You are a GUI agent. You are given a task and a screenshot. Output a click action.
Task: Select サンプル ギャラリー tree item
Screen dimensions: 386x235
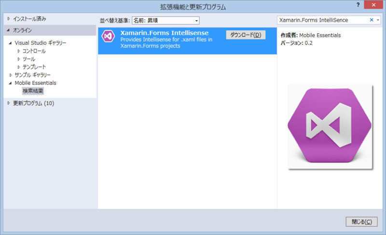click(x=32, y=75)
